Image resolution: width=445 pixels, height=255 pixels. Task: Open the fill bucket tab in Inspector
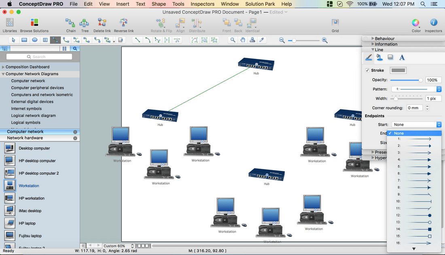tap(379, 57)
